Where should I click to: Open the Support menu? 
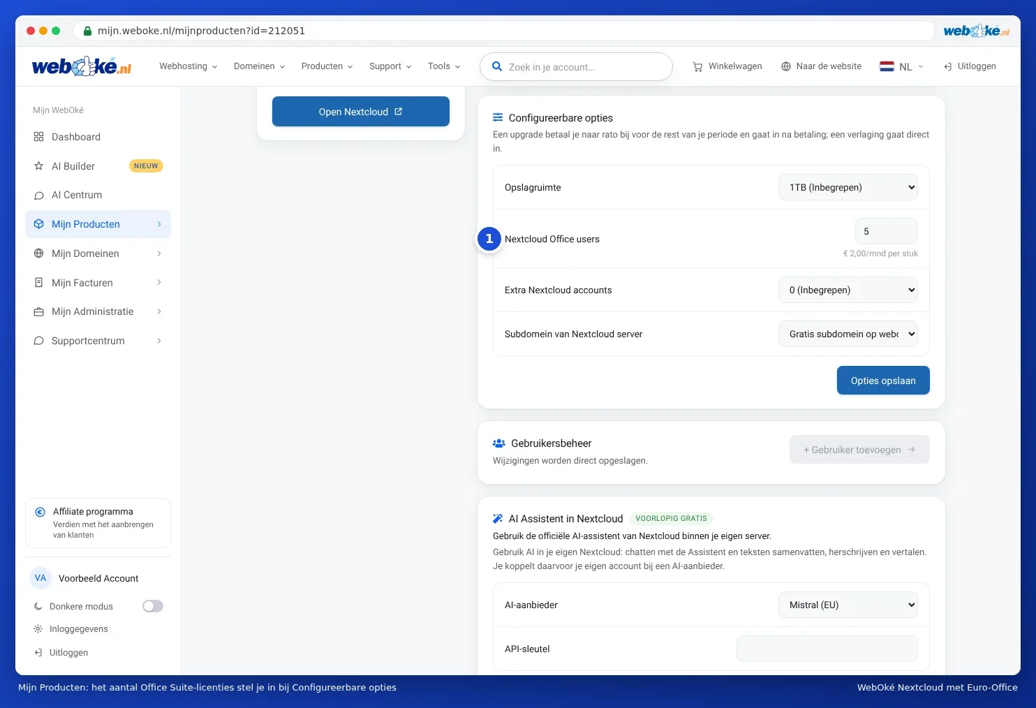point(390,66)
